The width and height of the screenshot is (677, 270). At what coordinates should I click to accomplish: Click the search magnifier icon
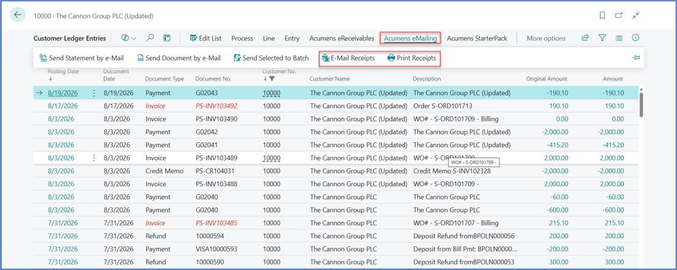(x=150, y=38)
